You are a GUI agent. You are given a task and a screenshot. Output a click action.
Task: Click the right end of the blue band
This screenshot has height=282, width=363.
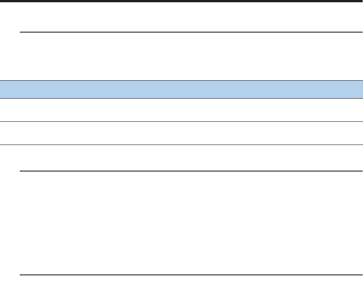[359, 89]
